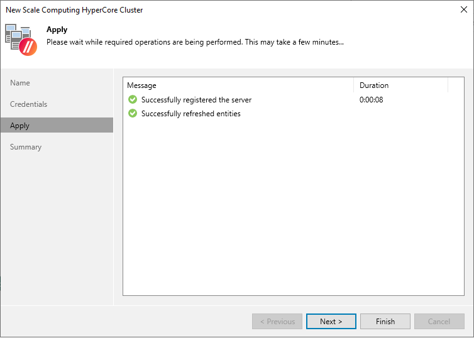
Task: Select the 'Successfully refreshed entities' row
Action: coord(190,114)
